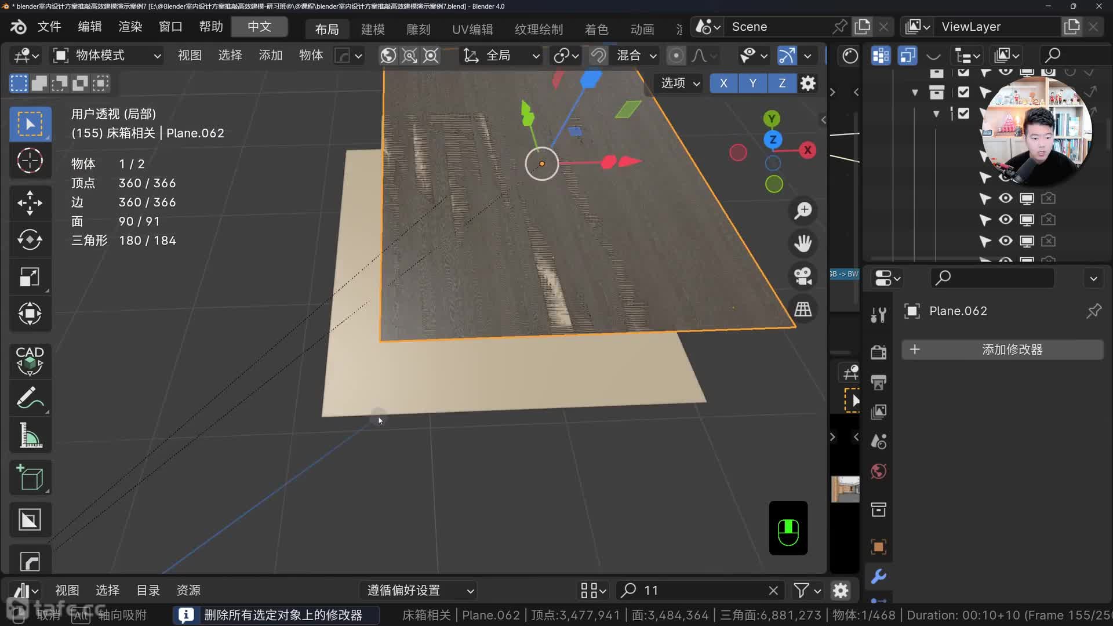Screen dimensions: 1113x626
Task: Activate the Rotate tool
Action: [30, 239]
